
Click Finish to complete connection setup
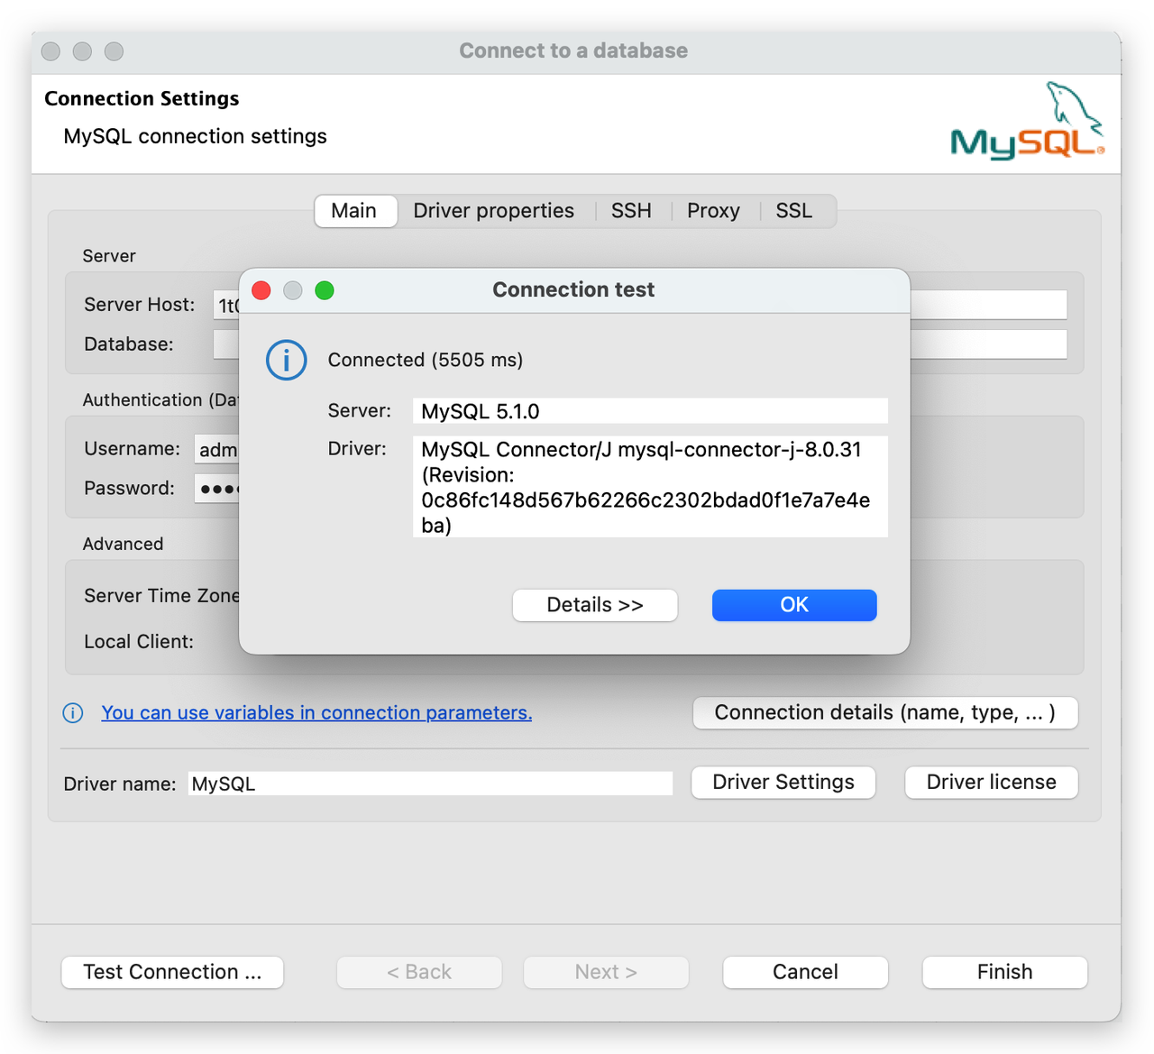coord(1004,972)
